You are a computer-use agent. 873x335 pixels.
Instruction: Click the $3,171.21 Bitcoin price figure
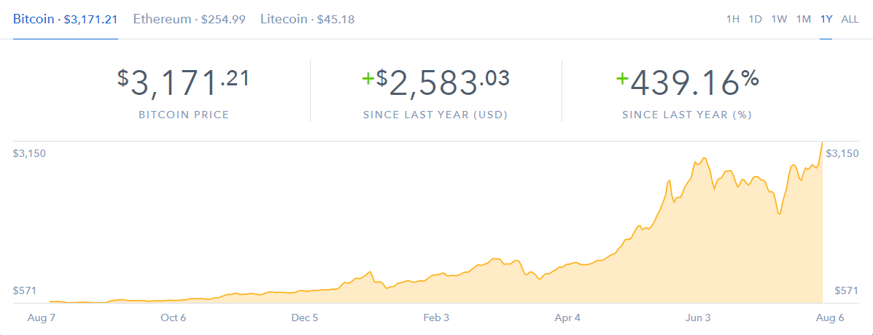183,84
